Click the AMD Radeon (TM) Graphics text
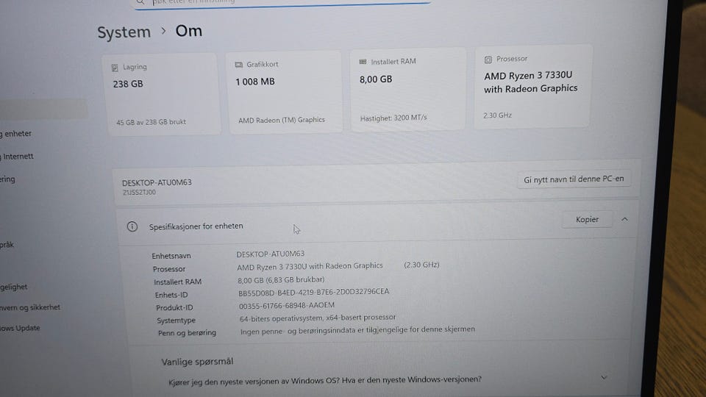Screen dimensions: 706x397 (x=282, y=120)
